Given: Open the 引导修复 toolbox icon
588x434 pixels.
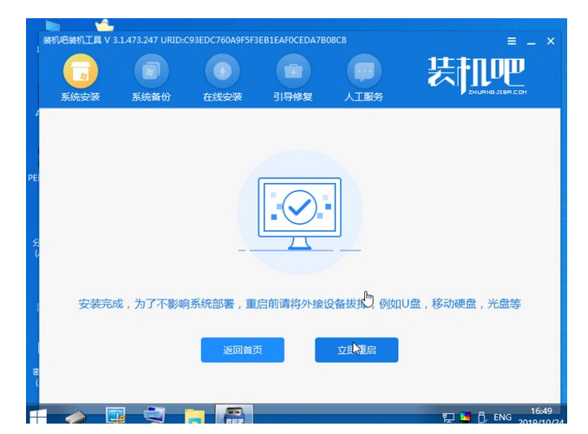Looking at the screenshot, I should pyautogui.click(x=293, y=71).
